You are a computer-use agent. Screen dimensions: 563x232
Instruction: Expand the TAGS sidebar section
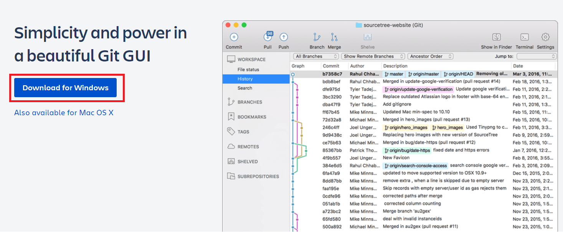point(243,132)
